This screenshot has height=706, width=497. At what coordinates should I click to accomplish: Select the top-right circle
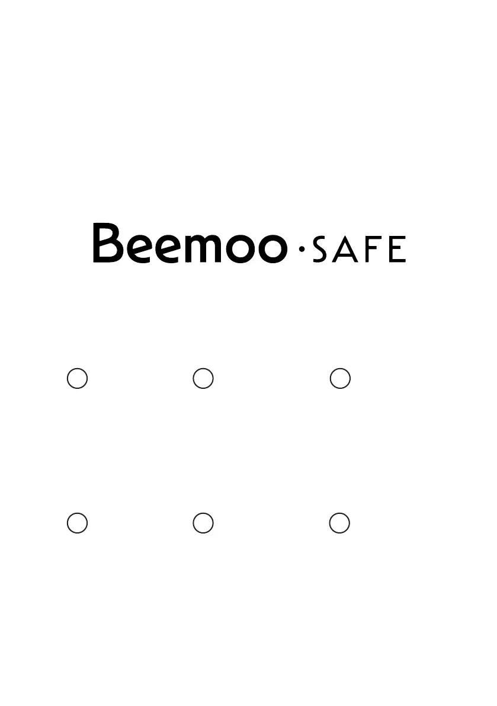340,378
